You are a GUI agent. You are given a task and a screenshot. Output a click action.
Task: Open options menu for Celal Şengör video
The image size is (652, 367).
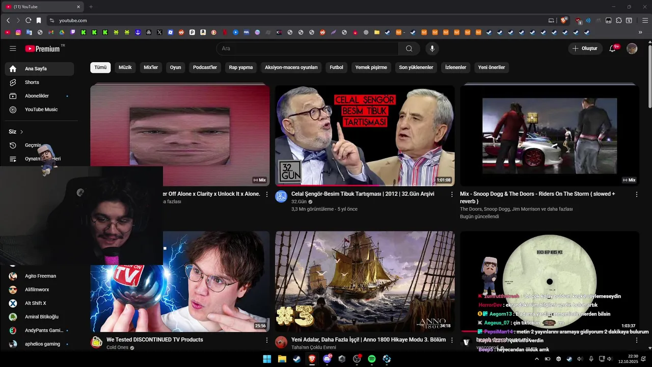tap(452, 194)
